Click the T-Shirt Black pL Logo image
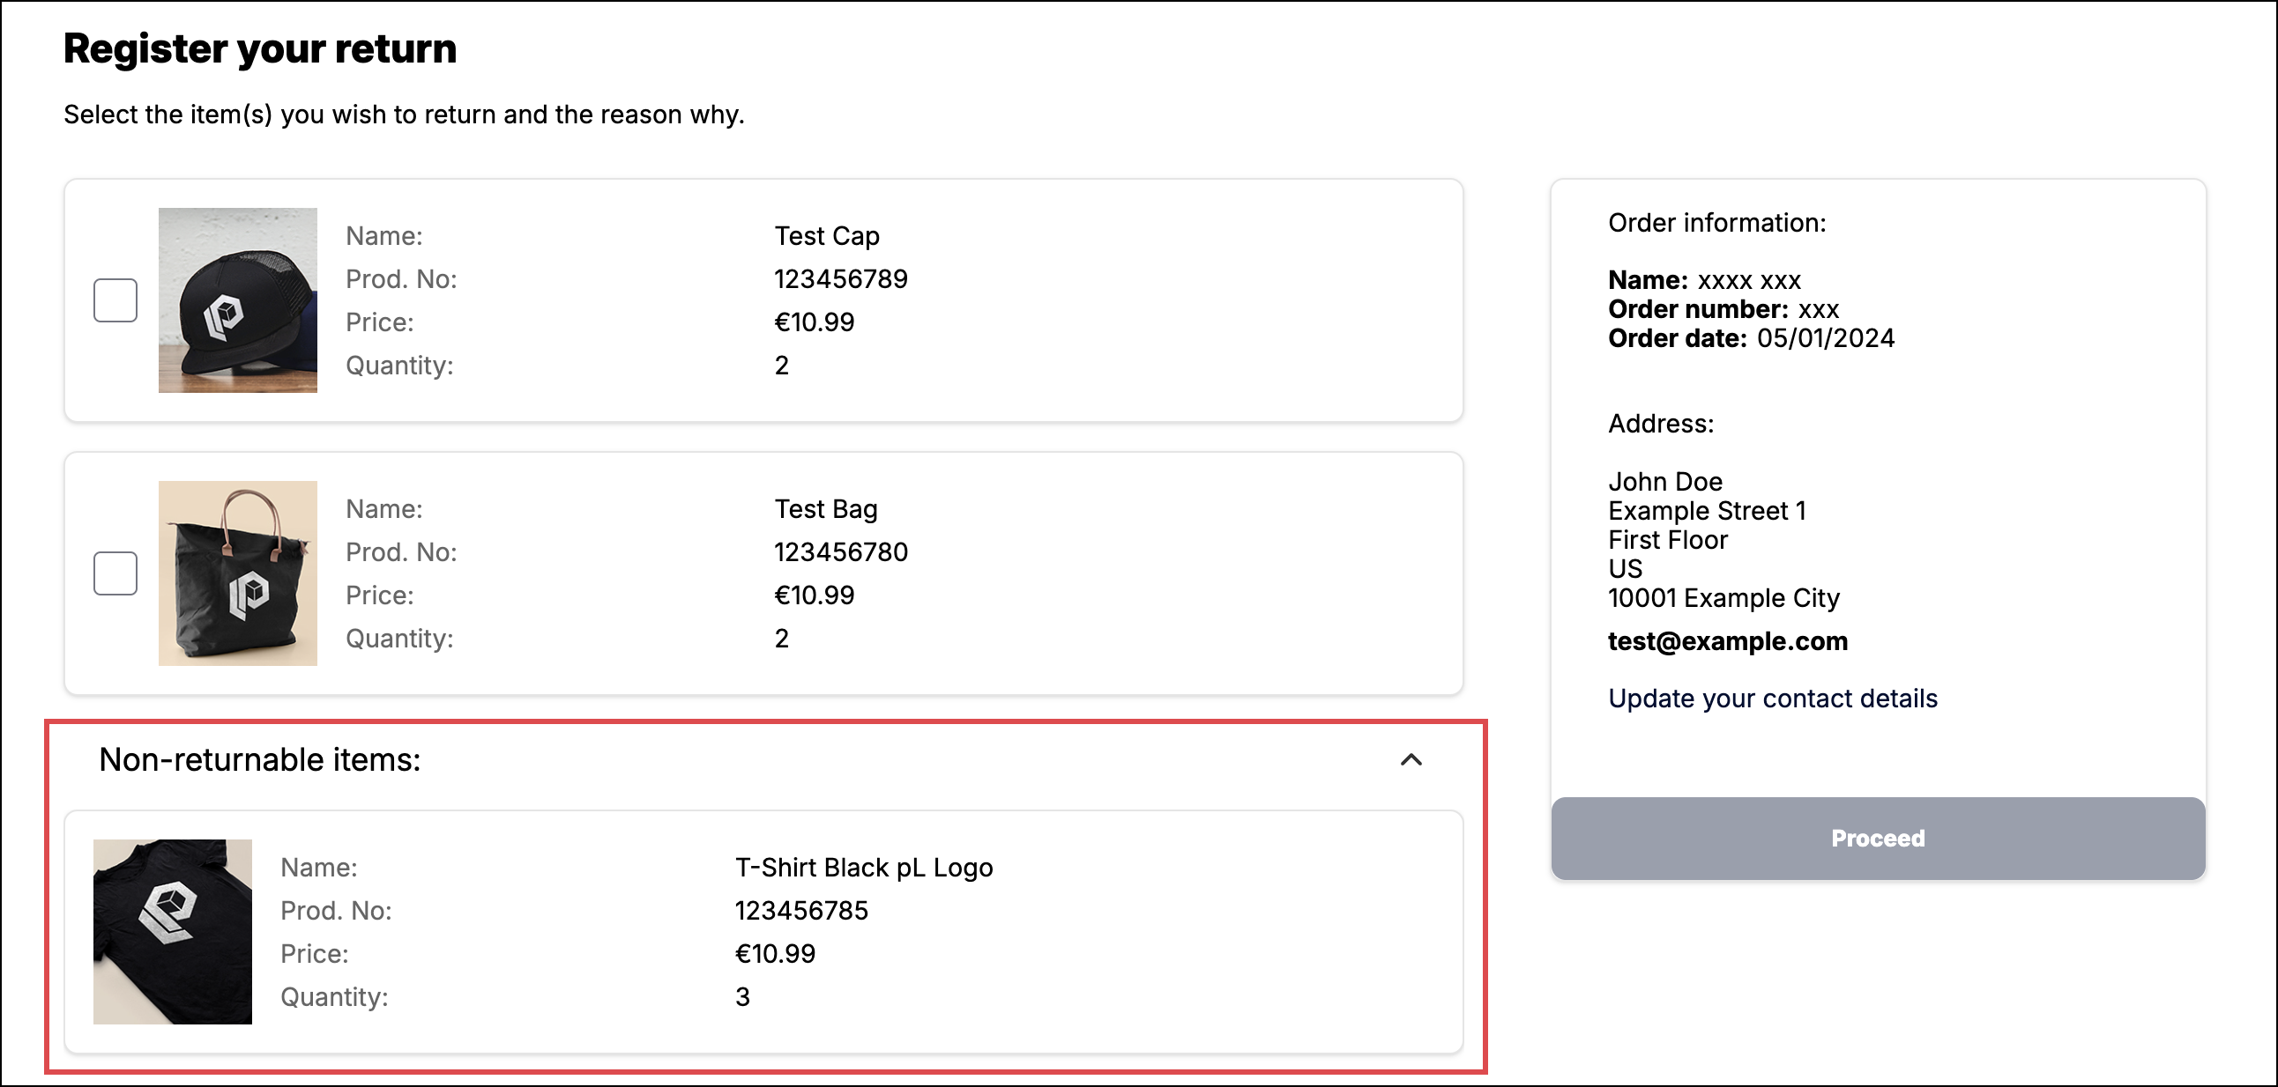Viewport: 2278px width, 1087px height. tap(173, 931)
